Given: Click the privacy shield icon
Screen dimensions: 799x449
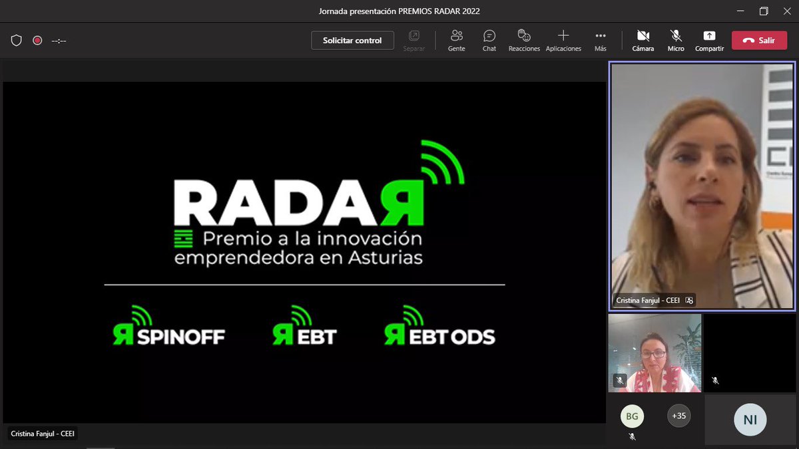Looking at the screenshot, I should 16,40.
